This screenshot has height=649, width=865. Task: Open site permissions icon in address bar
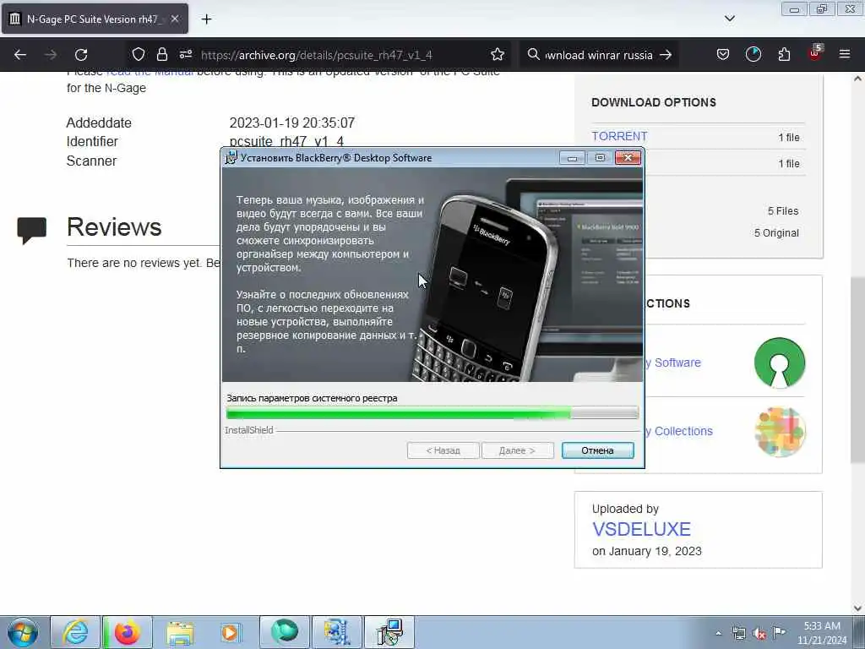point(186,54)
